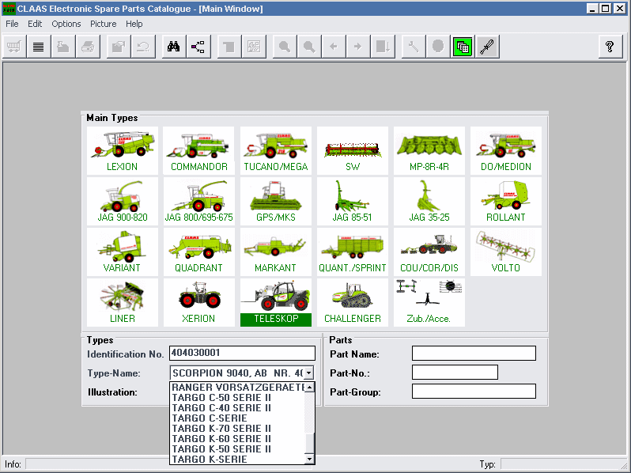Viewport: 631px width, 473px height.
Task: Click the screwdriver tool icon
Action: point(487,47)
